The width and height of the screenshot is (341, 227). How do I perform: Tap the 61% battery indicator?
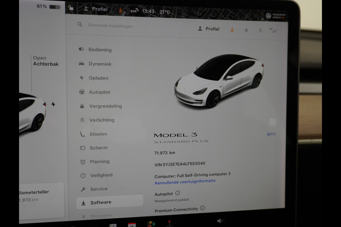[x=49, y=7]
